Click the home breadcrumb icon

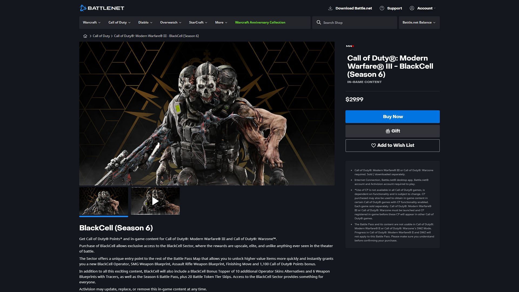coord(85,36)
